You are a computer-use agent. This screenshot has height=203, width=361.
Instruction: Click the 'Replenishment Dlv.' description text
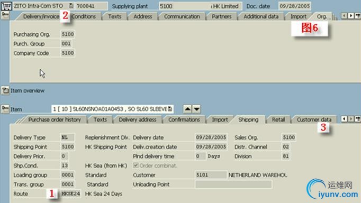click(x=107, y=137)
